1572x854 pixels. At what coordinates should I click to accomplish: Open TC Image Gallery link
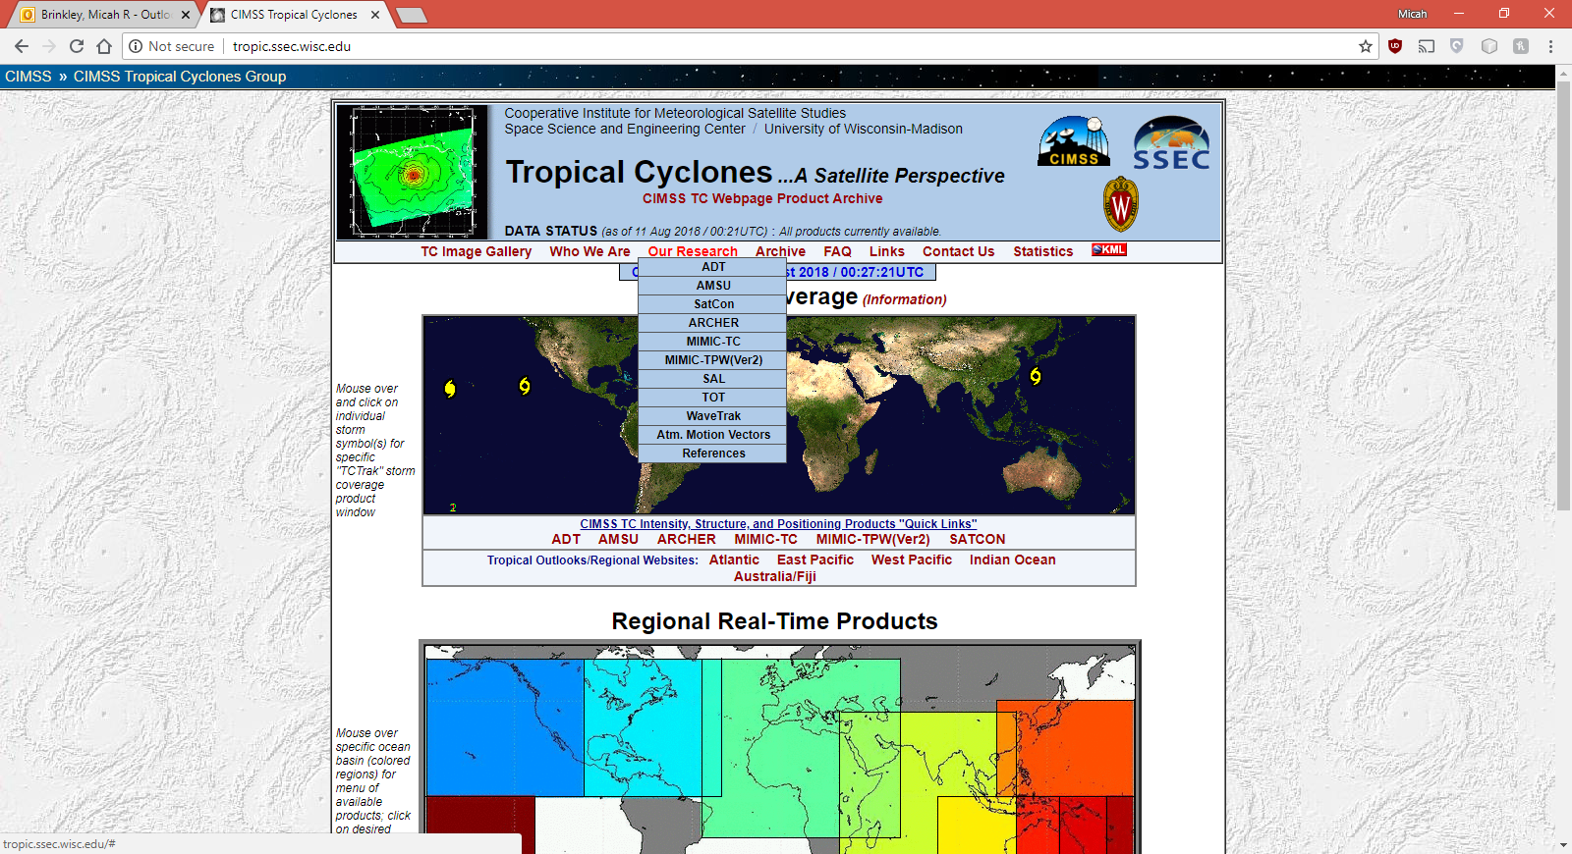[477, 251]
